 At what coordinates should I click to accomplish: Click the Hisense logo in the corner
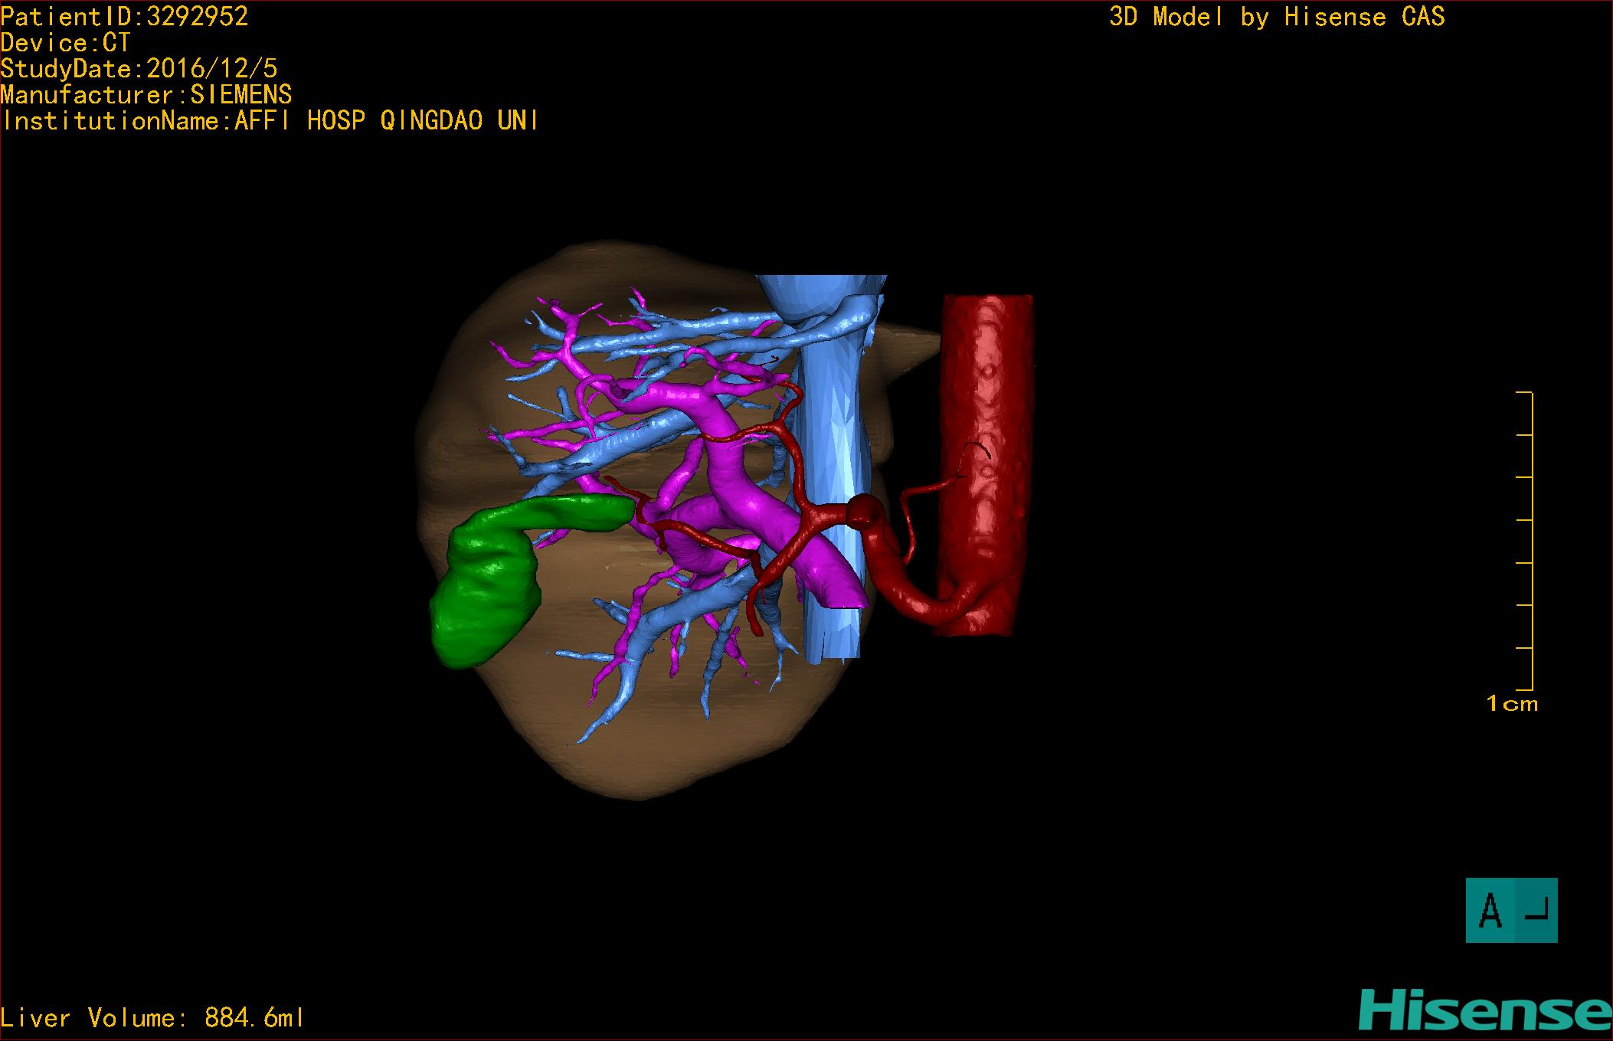click(x=1484, y=1011)
